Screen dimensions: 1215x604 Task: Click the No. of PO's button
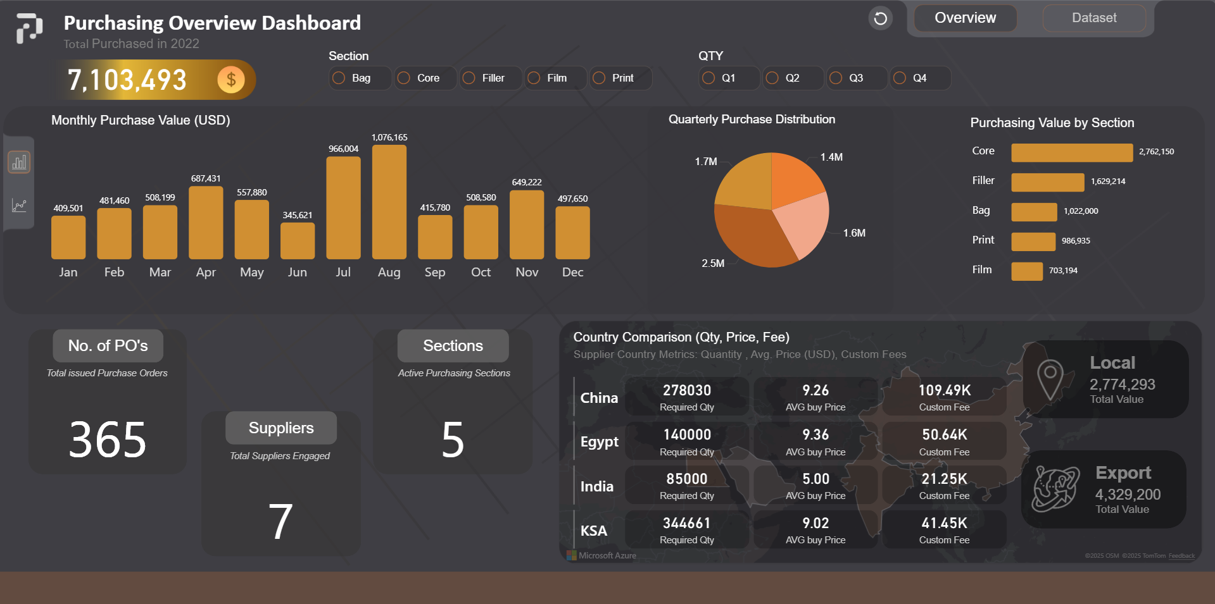[x=108, y=345]
